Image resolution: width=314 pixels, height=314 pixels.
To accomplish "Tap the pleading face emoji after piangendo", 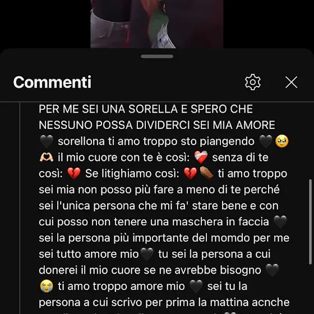I will point(281,141).
